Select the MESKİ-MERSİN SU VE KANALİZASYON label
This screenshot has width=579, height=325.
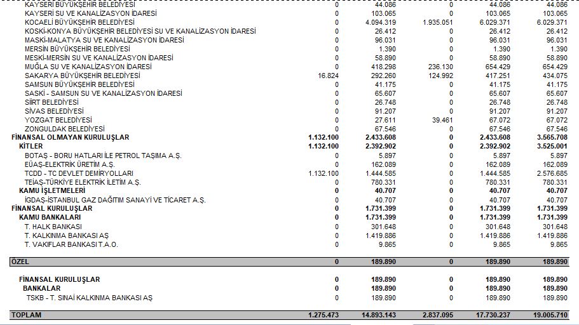99,58
